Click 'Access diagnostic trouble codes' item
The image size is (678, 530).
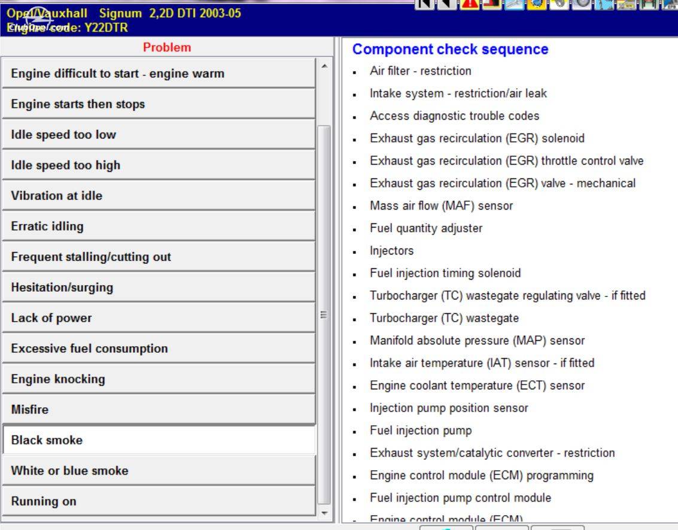(x=454, y=116)
